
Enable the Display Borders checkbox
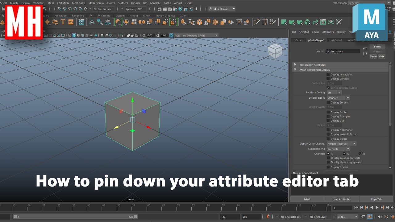pos(328,102)
